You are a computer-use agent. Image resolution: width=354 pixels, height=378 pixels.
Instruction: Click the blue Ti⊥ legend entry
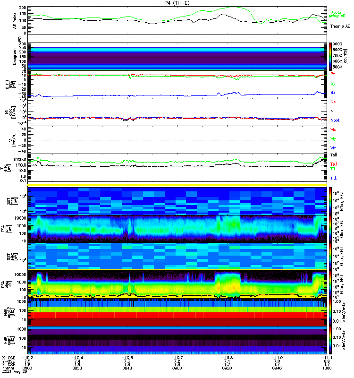coord(333,178)
